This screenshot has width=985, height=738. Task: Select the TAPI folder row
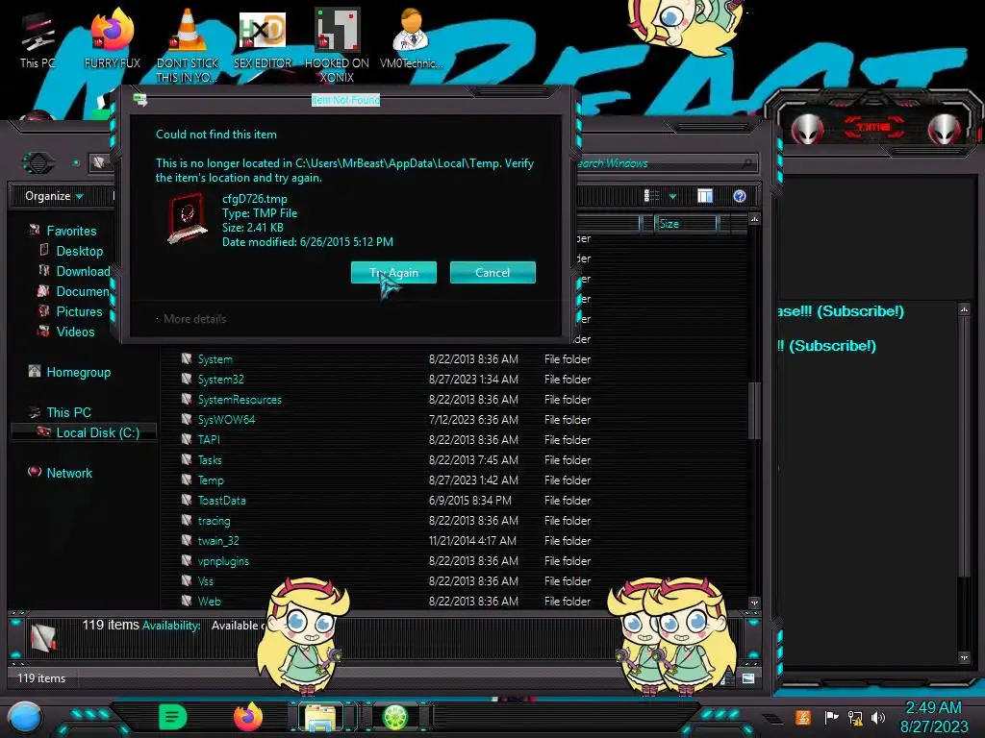pos(454,439)
